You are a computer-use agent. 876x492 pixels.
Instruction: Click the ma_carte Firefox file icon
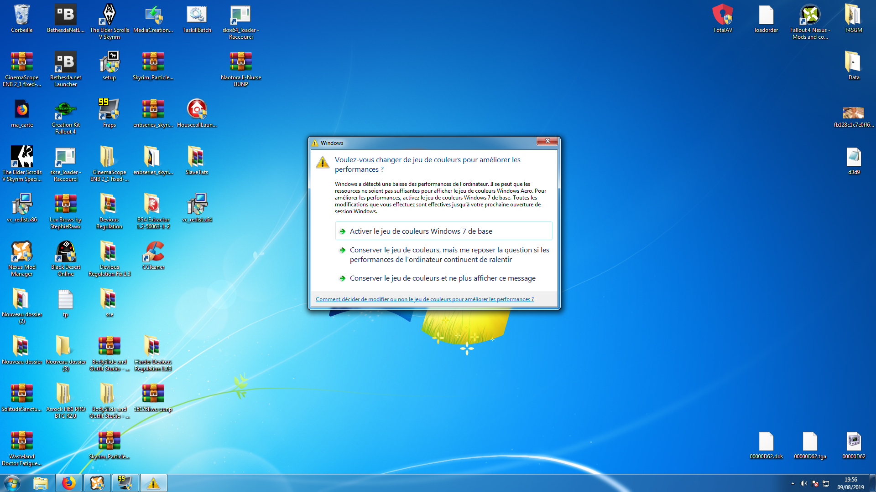[21, 113]
